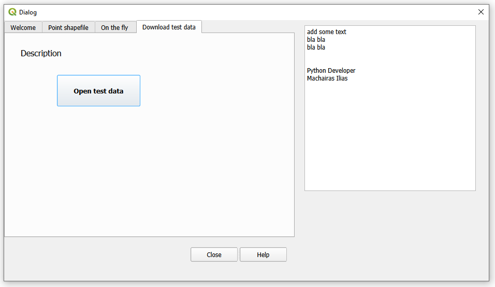Activate the Download test data tab

(169, 27)
